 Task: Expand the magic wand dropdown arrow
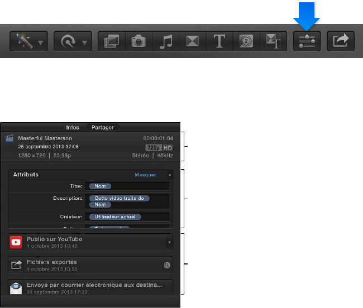tap(41, 43)
